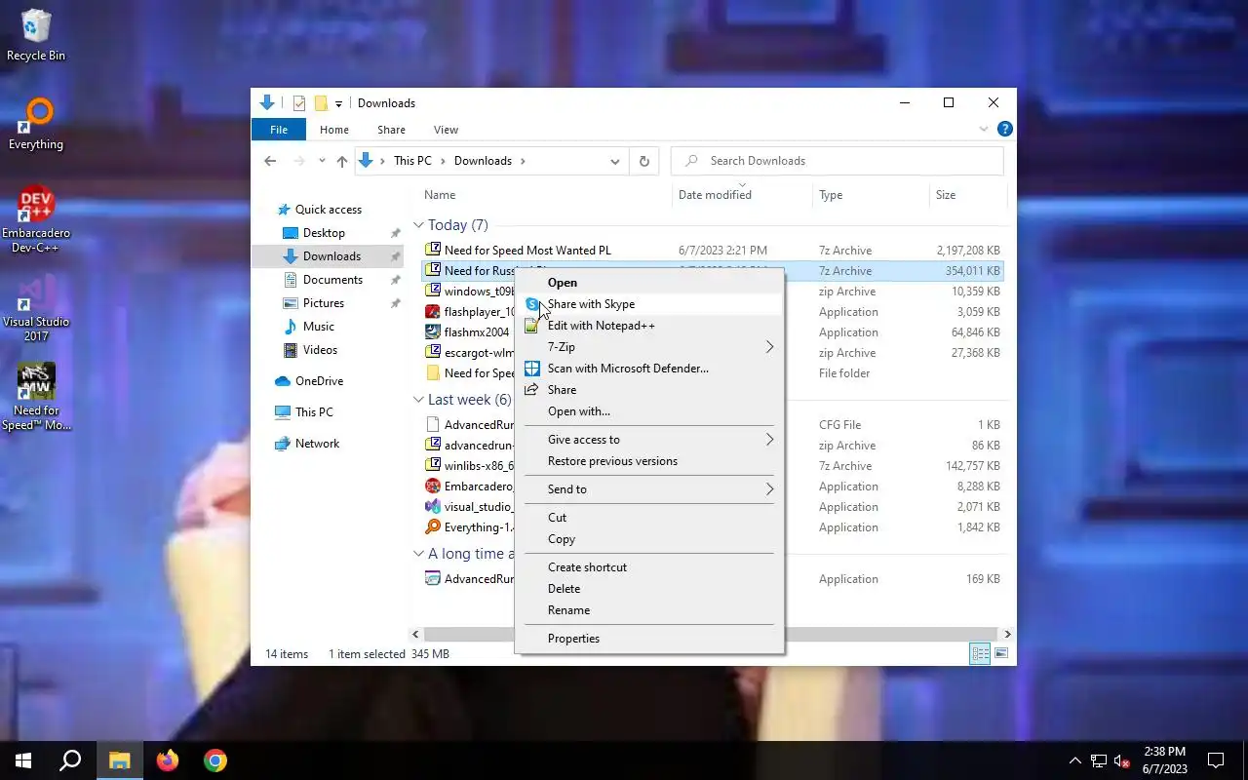This screenshot has width=1248, height=780.
Task: Choose Open in the context menu
Action: pos(648,283)
